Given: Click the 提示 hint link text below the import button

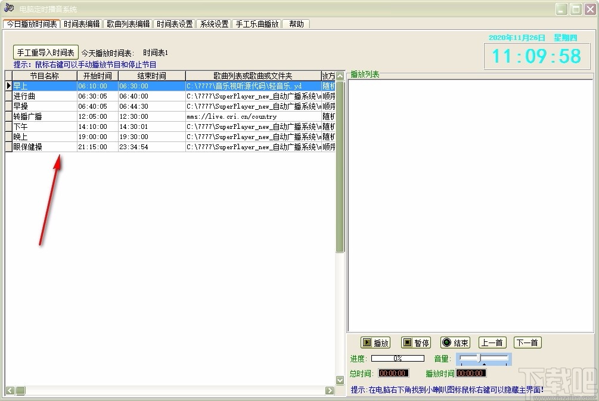Looking at the screenshot, I should click(x=83, y=64).
